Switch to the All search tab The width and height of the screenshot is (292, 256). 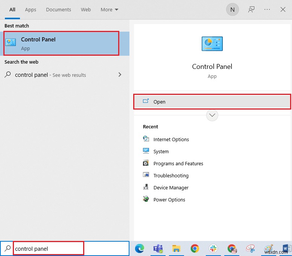tap(12, 9)
